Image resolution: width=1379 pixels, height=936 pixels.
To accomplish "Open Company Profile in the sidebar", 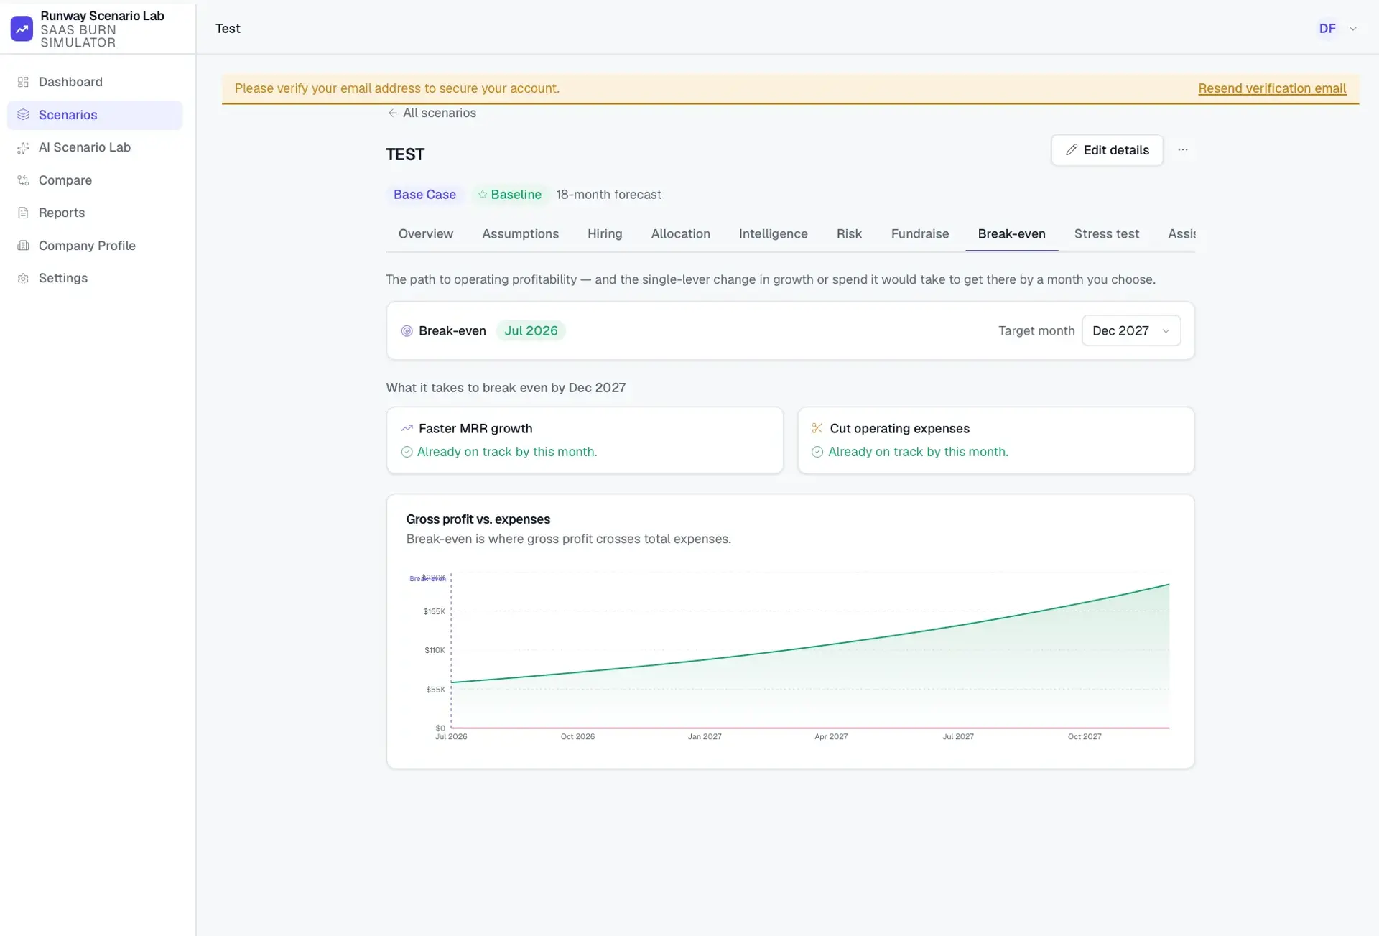I will point(95,246).
